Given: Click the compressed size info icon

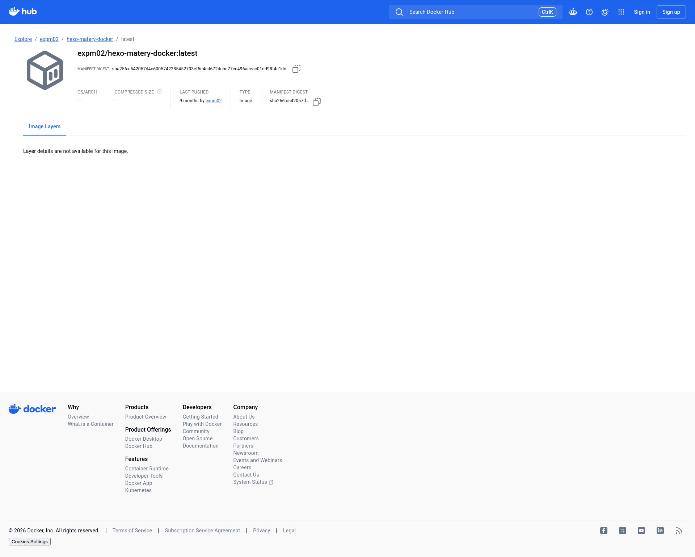Looking at the screenshot, I should (159, 91).
